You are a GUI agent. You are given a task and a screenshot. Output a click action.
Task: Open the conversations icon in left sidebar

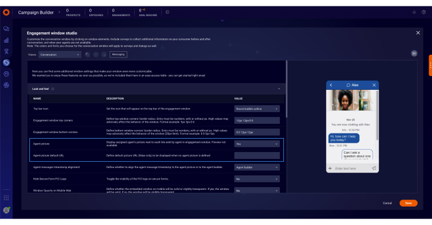(x=6, y=29)
